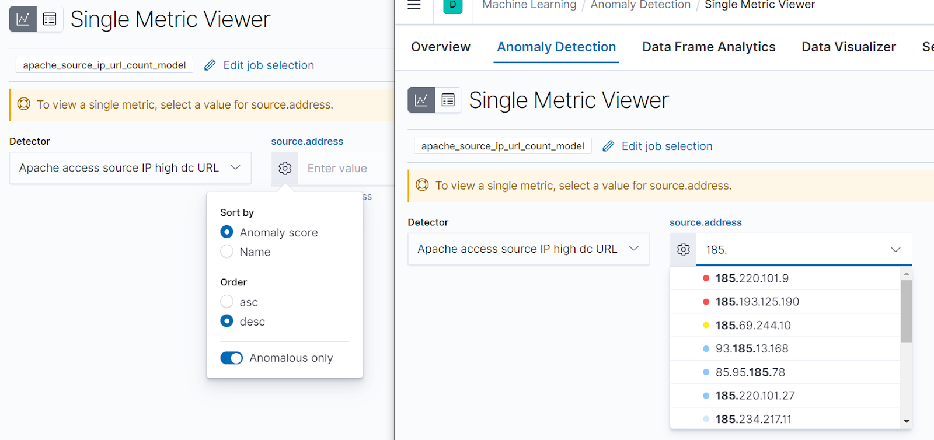Toggle the Anomalous only switch
934x440 pixels.
tap(232, 358)
